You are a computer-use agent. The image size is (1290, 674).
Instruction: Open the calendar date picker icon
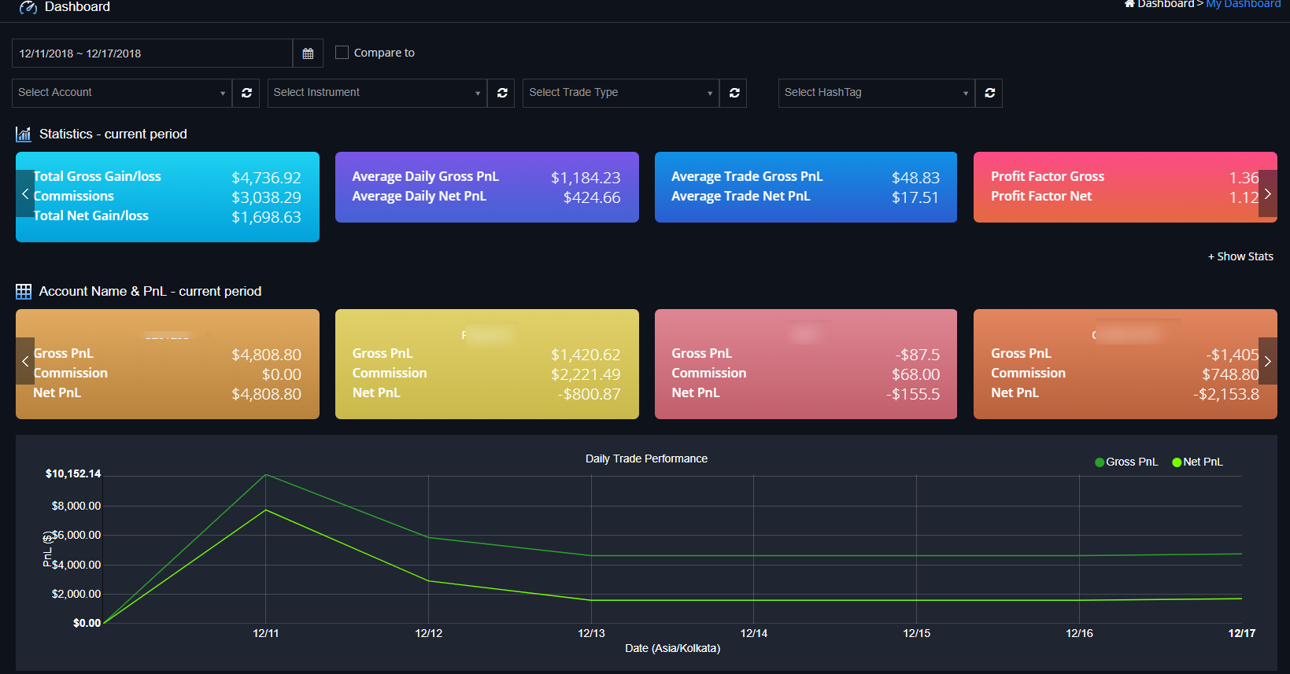[308, 53]
